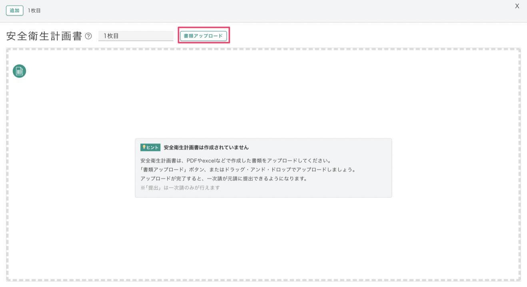Viewport: 527px width, 287px height.
Task: Click the blank space right of 書類アップロード button
Action: click(x=360, y=36)
